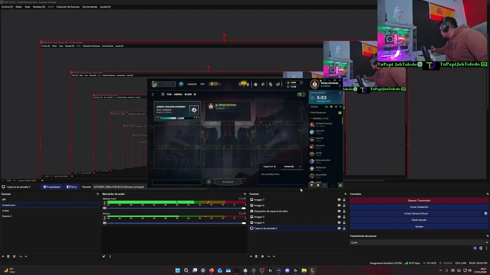Unlock Dispositivo de captura de vídeo source
Viewport: 490px width, 275px height.
344,211
